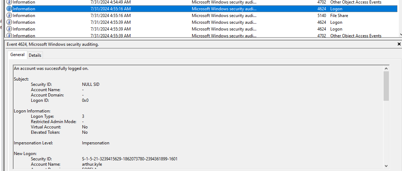Click the info icon of the 4:54:49 AM event
This screenshot has height=171, width=402.
point(9,2)
